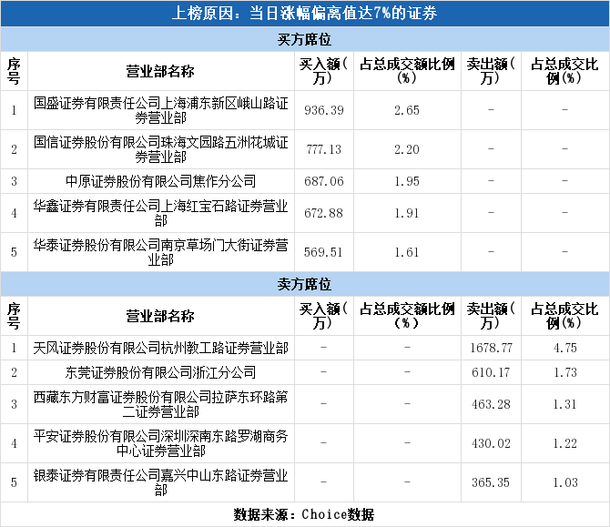Click 数据来源：Choice数据 footer
This screenshot has height=527, width=610.
pos(304,514)
